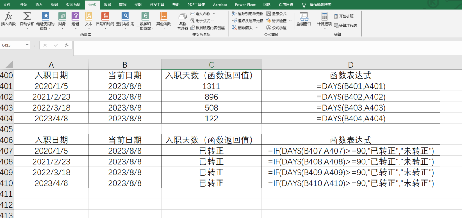Switch to the PDF工具集 tab
The width and height of the screenshot is (462, 218).
[x=196, y=5]
